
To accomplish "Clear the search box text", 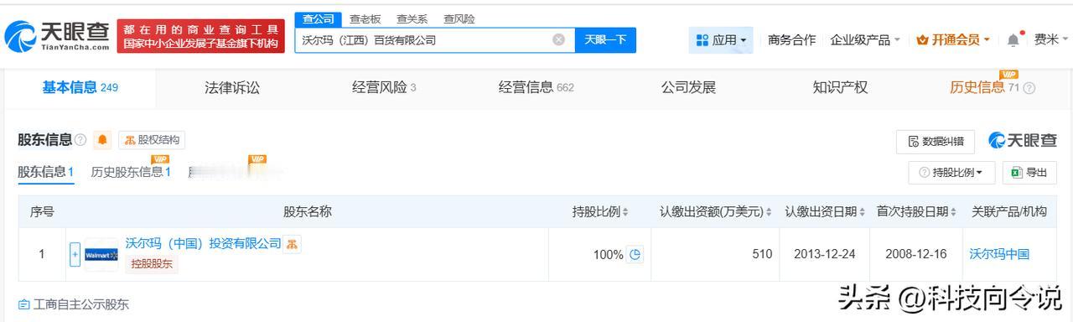I will click(558, 39).
